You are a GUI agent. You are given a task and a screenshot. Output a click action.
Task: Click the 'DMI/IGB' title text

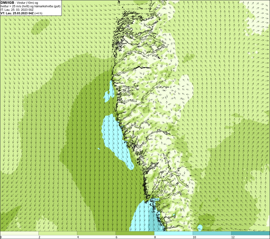[x=7, y=3]
